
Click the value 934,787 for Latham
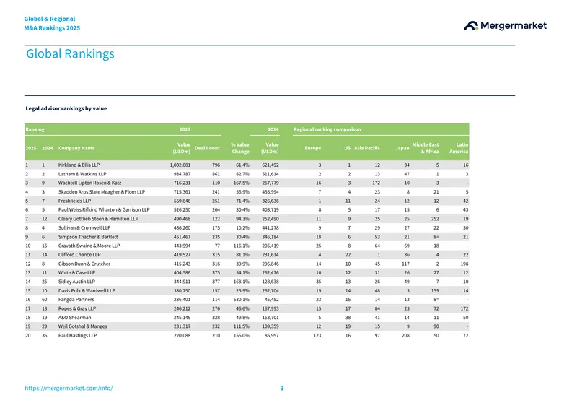182,174
